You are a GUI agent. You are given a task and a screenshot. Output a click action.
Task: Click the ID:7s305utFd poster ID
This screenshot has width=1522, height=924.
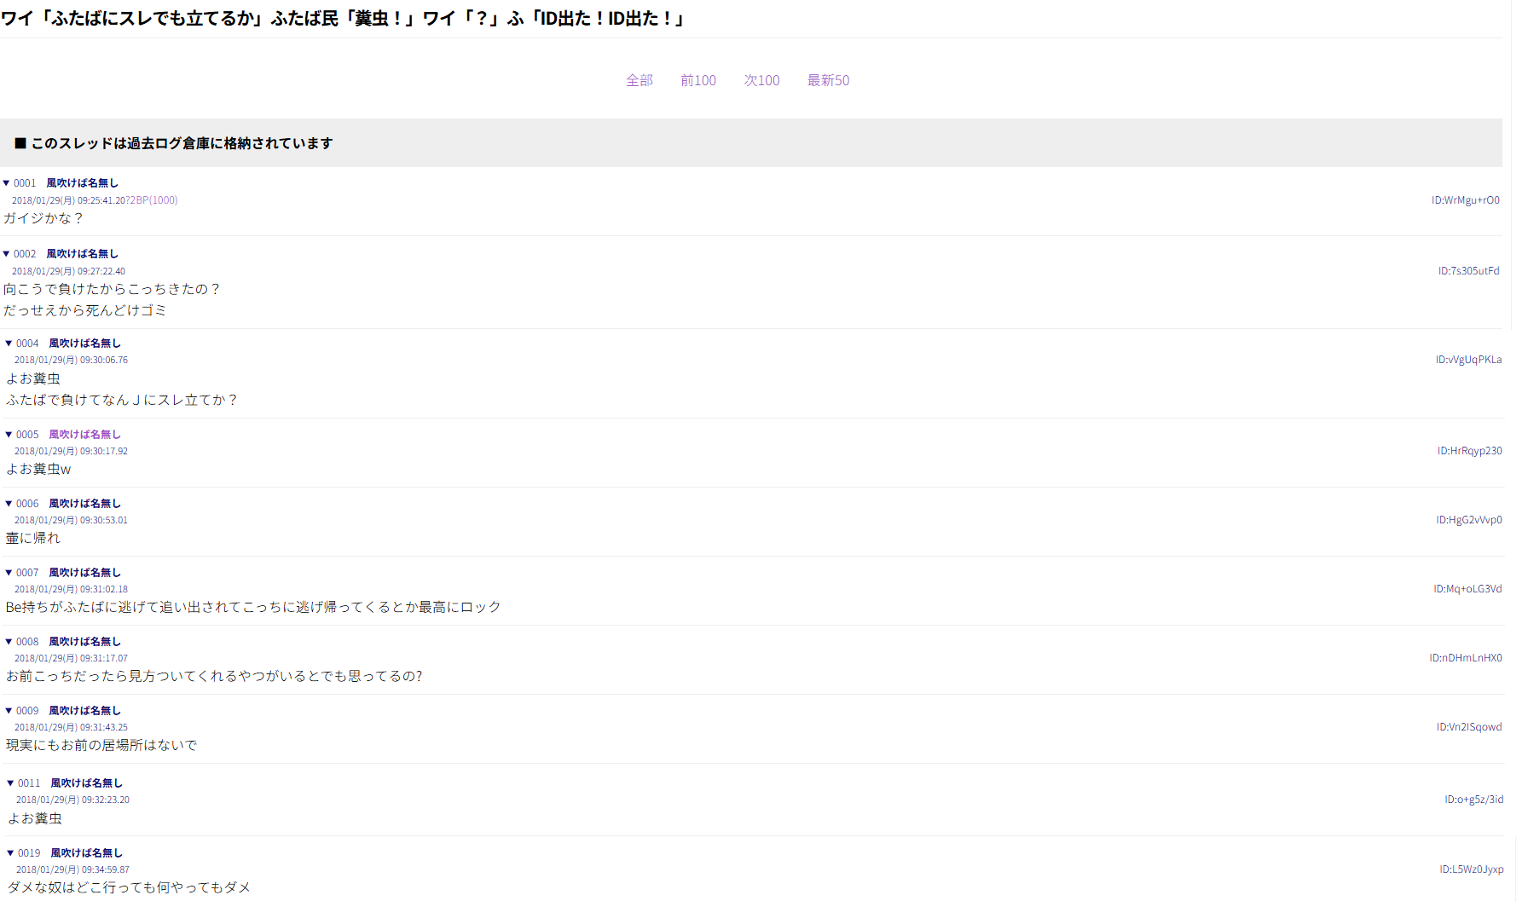[x=1468, y=271]
